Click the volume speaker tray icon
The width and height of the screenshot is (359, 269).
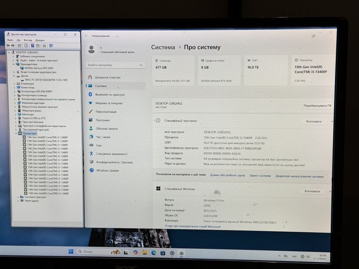[308, 257]
